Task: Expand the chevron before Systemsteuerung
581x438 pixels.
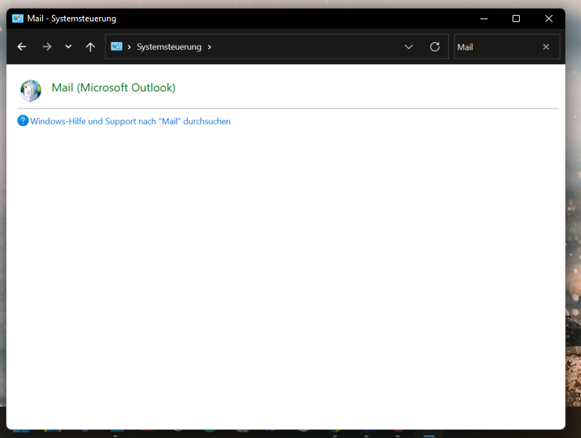Action: (129, 47)
